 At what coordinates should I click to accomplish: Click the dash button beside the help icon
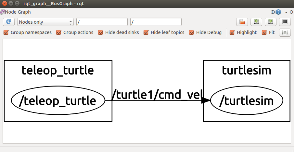286,12
